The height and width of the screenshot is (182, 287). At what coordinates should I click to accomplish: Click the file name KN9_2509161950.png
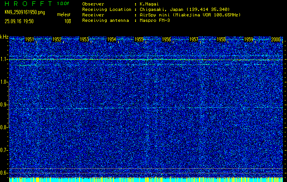[x=25, y=12]
